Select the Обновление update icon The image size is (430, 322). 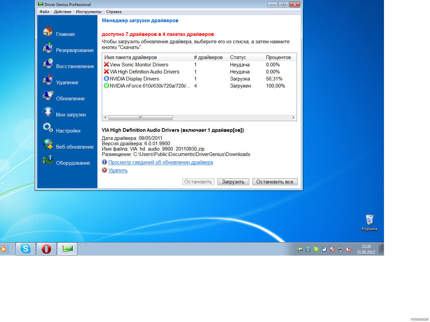48,96
